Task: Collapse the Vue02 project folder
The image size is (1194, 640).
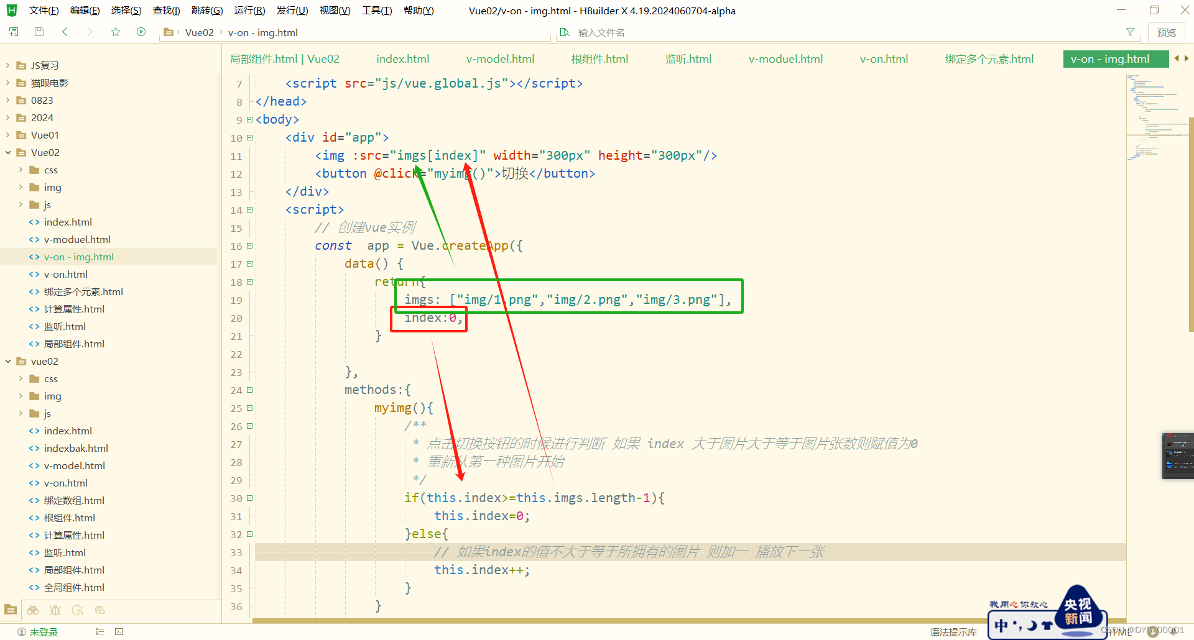Action: click(8, 152)
